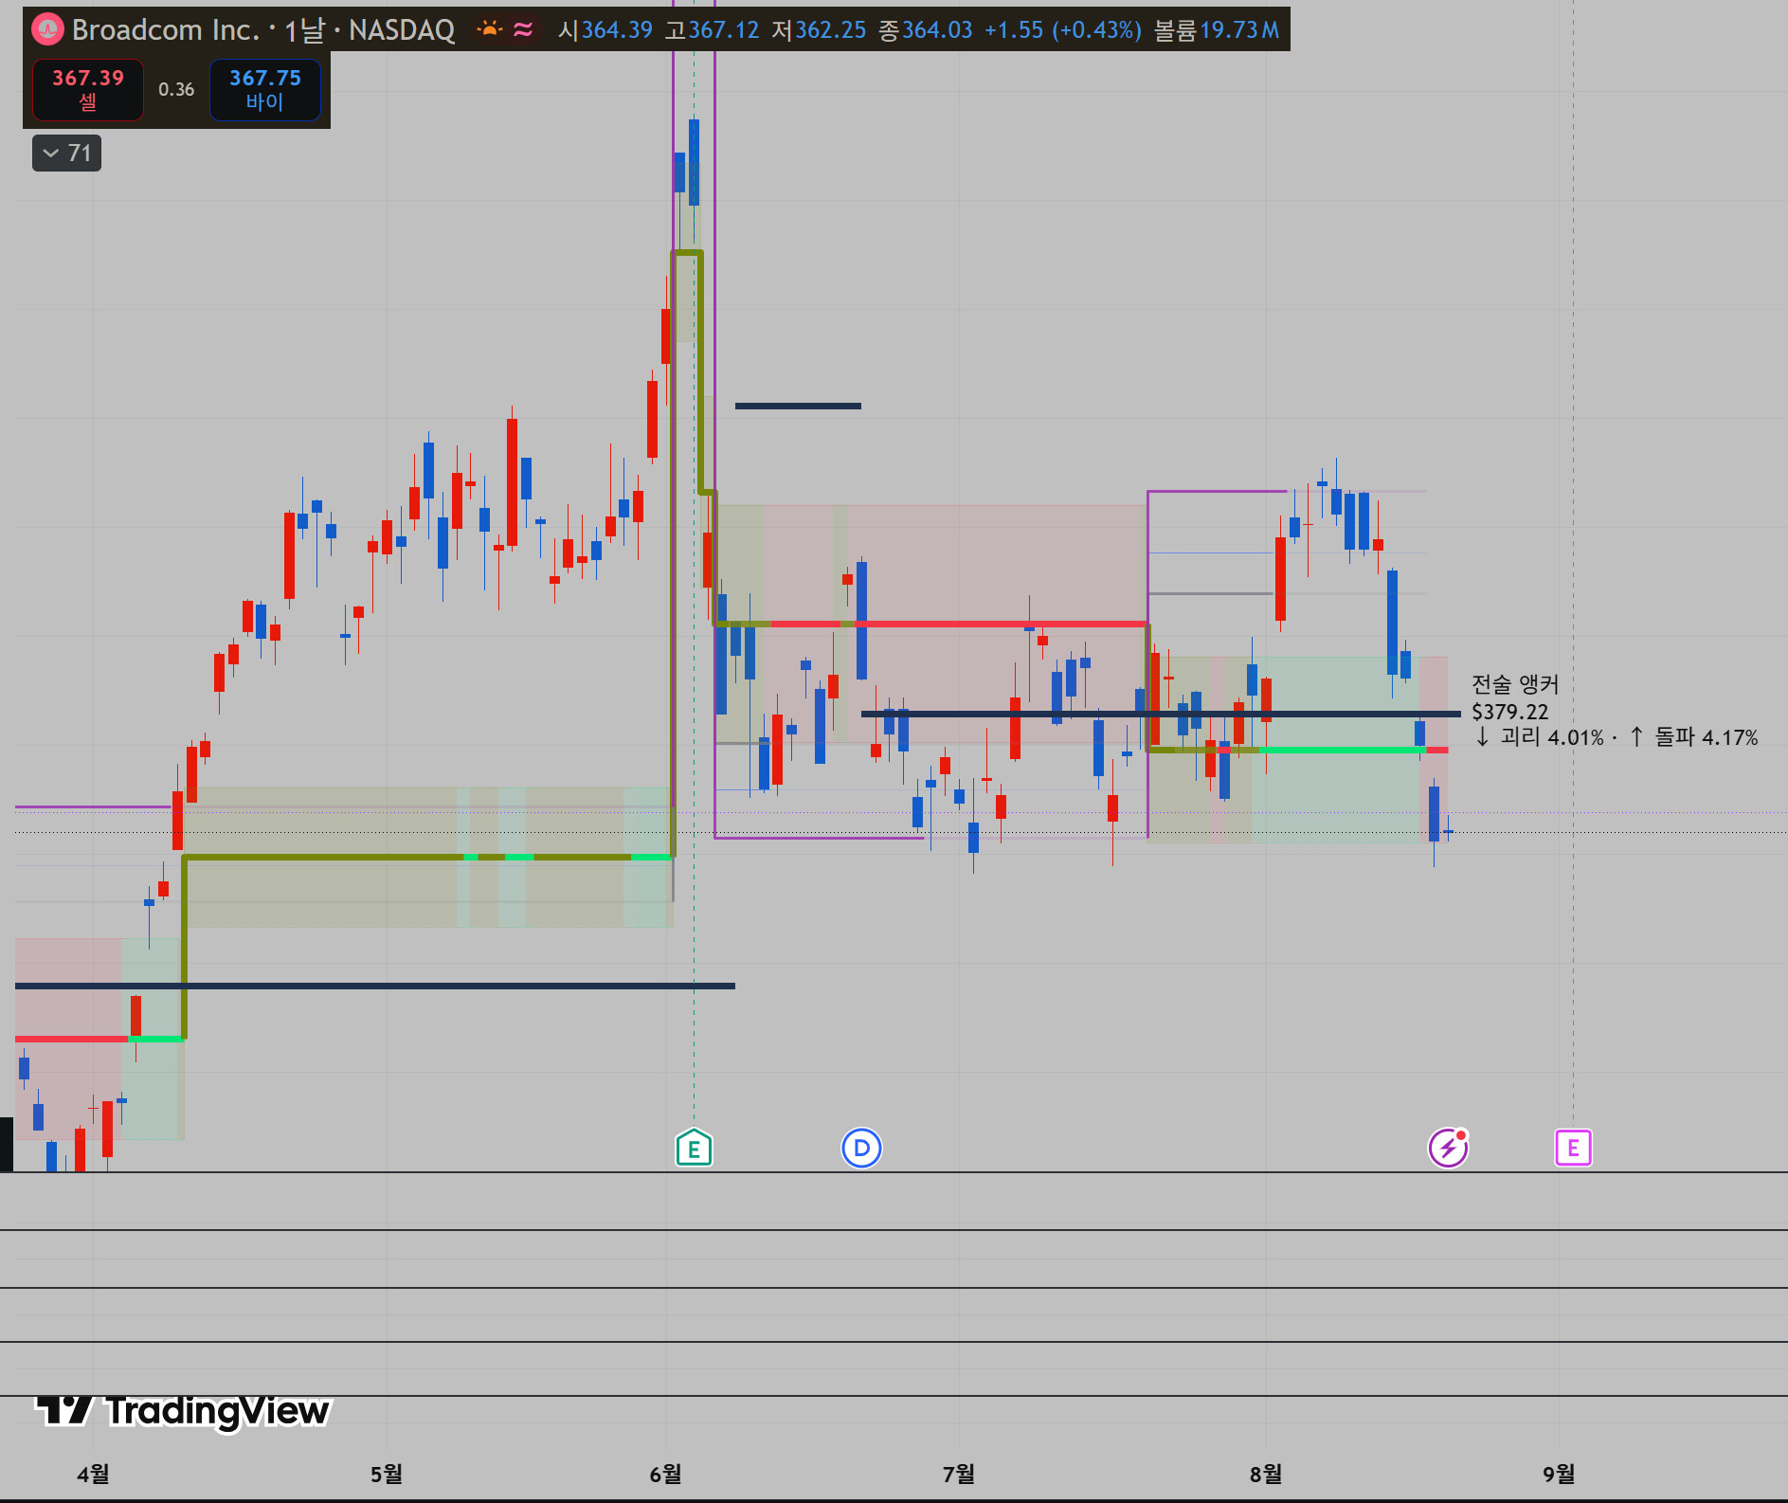
Task: Click the 전술 앵커 annotation label
Action: tap(1515, 684)
